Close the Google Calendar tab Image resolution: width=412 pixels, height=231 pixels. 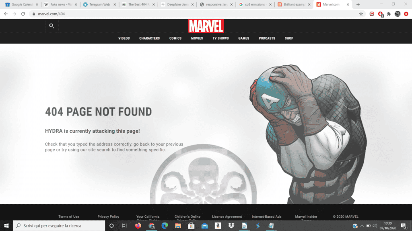point(37,4)
